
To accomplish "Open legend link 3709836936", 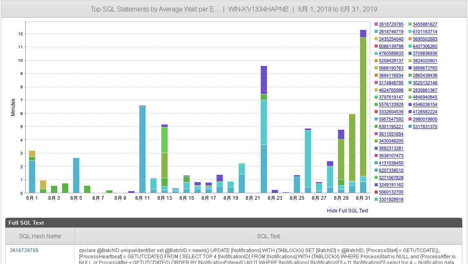I will tap(425, 53).
